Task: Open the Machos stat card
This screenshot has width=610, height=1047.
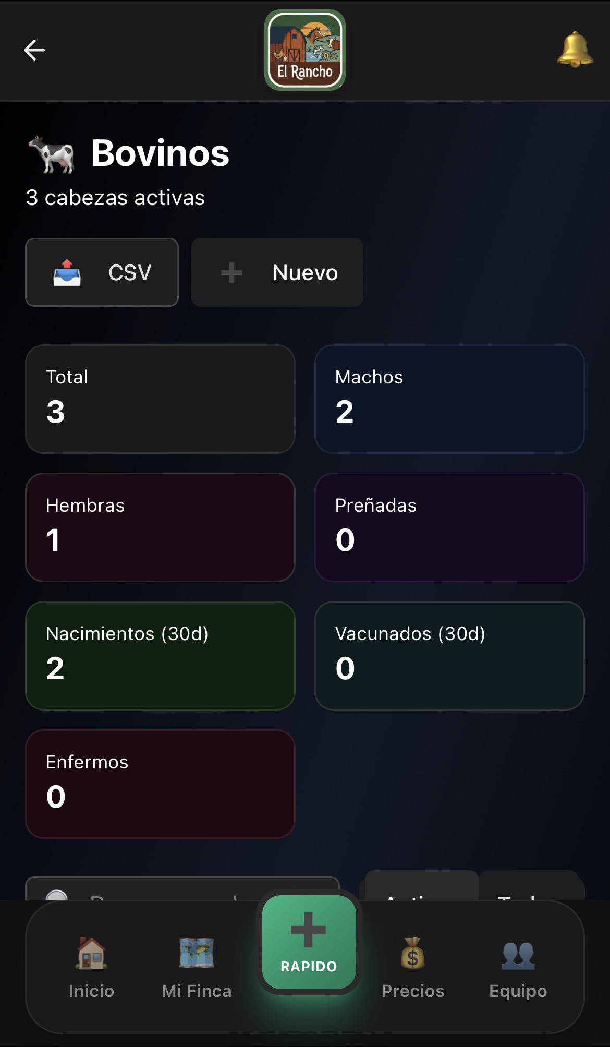Action: coord(449,399)
